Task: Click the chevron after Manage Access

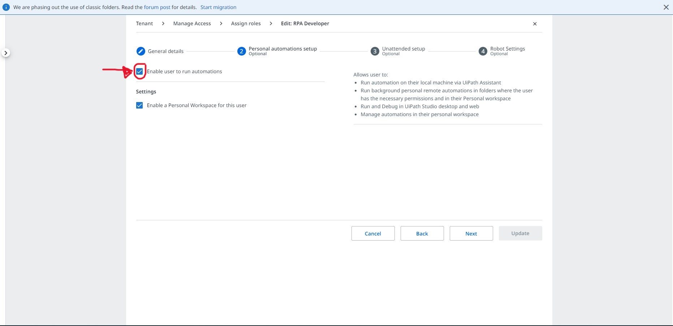Action: pos(220,23)
